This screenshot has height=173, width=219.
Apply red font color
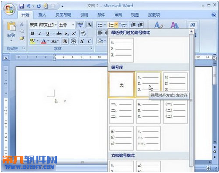pos(44,41)
